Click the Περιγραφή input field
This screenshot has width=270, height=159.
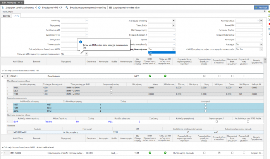coord(74,25)
